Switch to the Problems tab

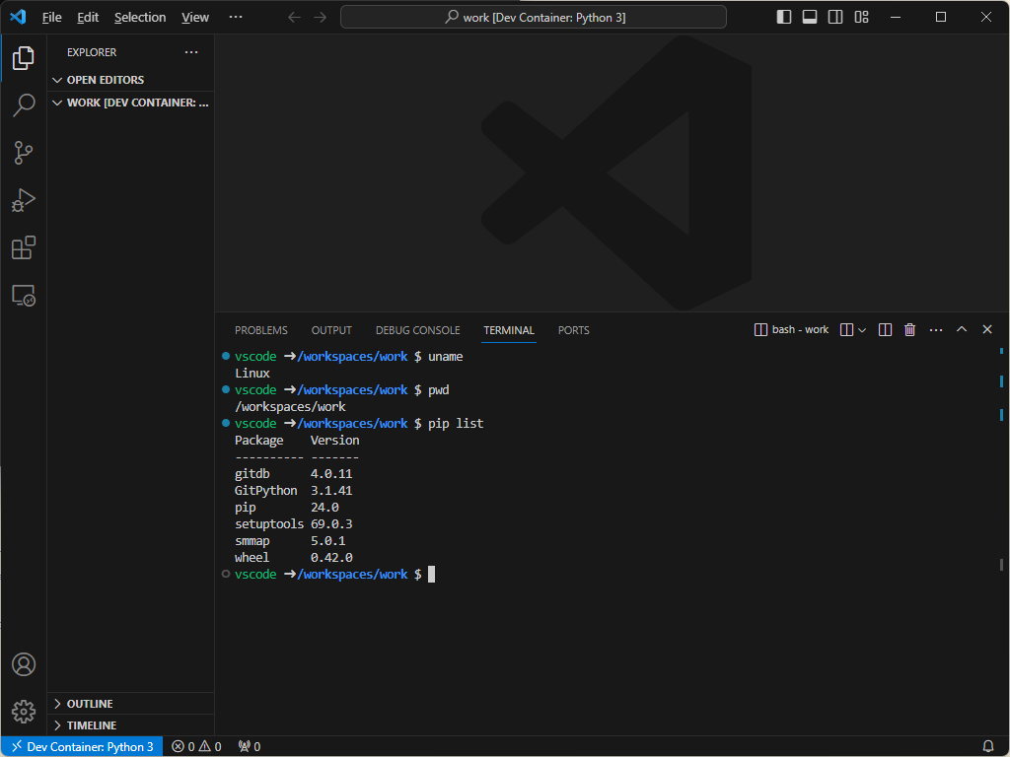coord(260,330)
